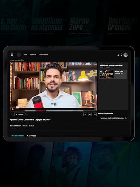This screenshot has height=187, width=140.
Task: Click the heart favorite icon
Action: [85, 114]
